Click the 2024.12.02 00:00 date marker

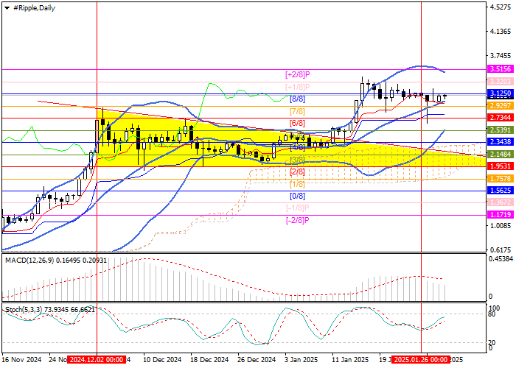97,360
